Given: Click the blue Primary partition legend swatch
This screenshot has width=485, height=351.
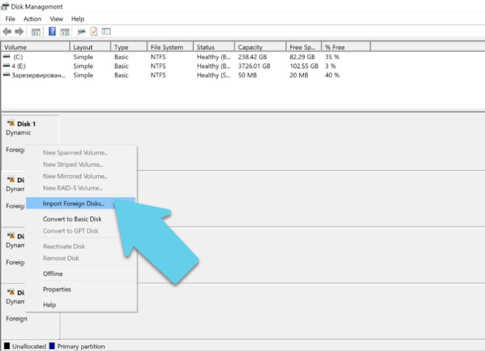Looking at the screenshot, I should coord(52,345).
